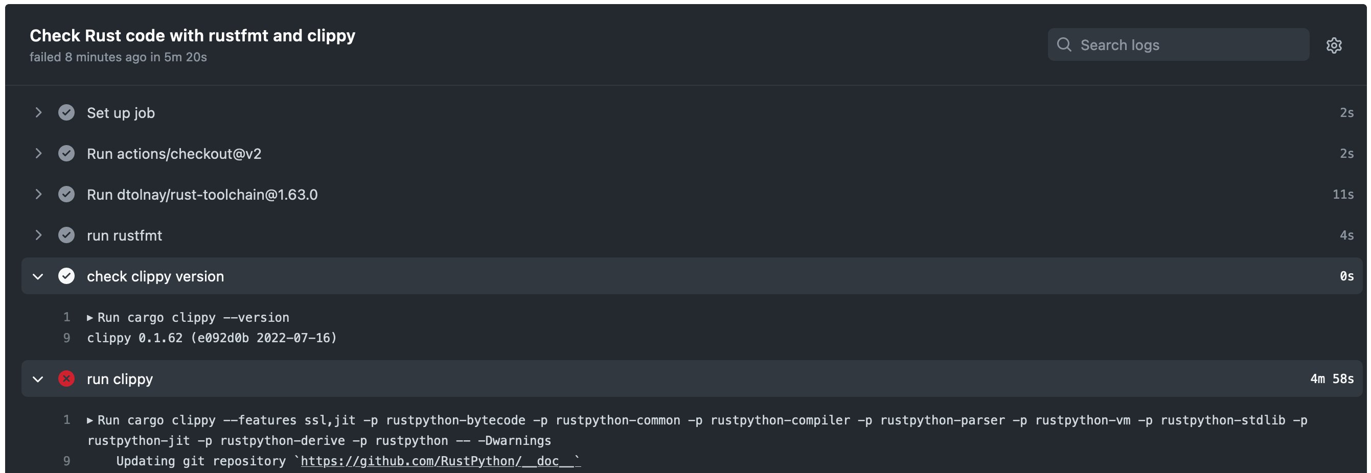
Task: Expand the Run cargo clippy --features command triangle
Action: point(90,421)
